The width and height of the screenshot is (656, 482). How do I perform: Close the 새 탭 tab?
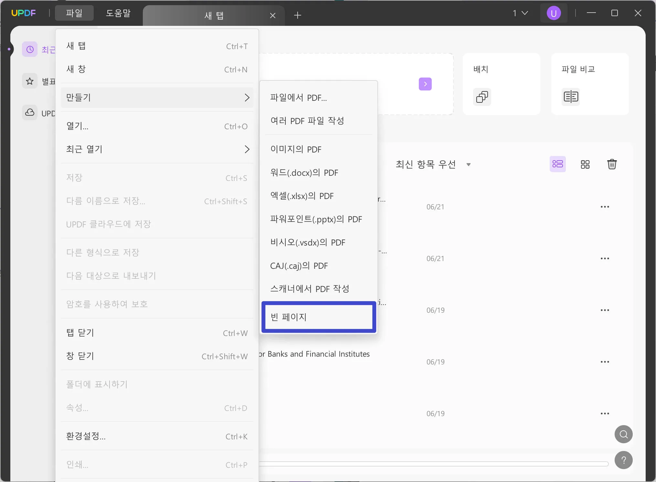click(x=273, y=16)
